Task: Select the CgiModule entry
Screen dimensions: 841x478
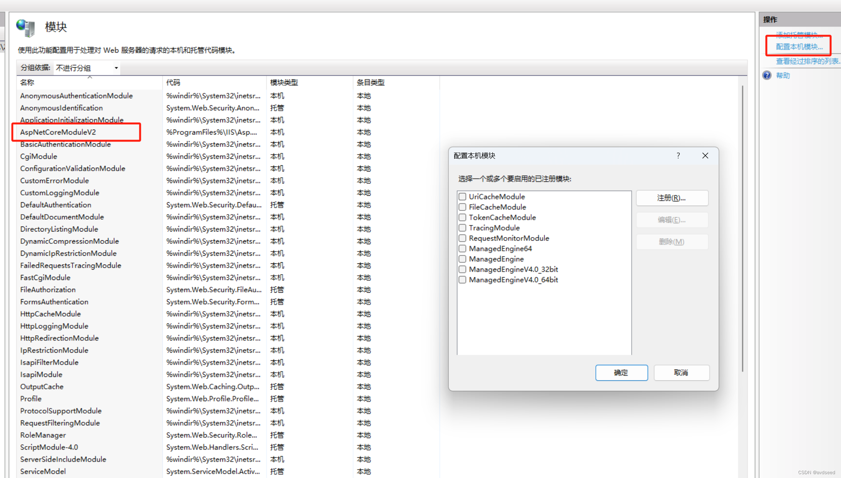Action: point(38,156)
